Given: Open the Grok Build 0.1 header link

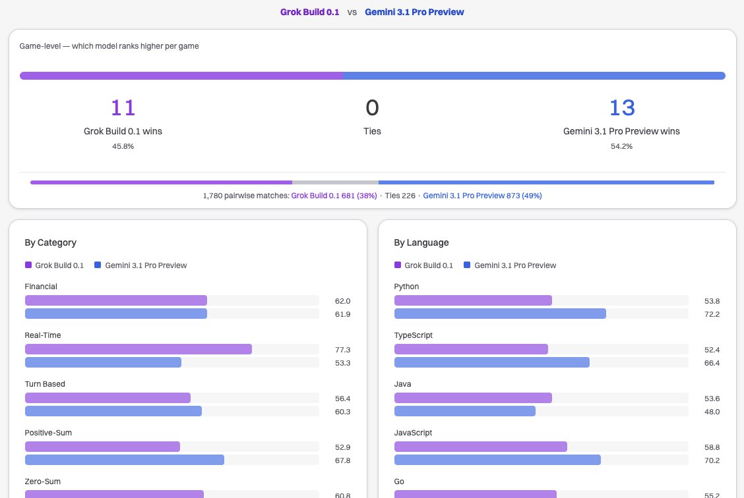Looking at the screenshot, I should pyautogui.click(x=309, y=12).
